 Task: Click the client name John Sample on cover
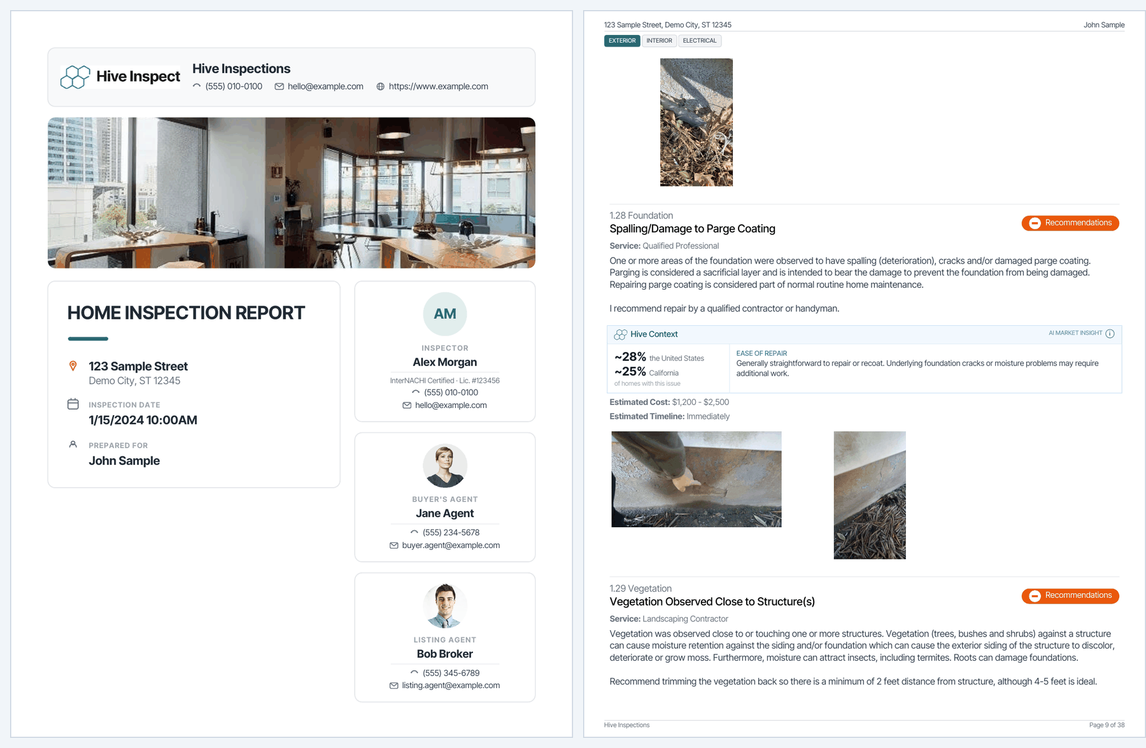124,461
